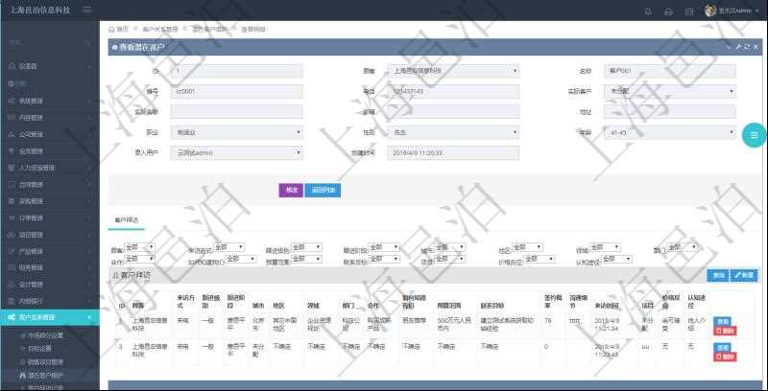Image resolution: width=768 pixels, height=391 pixels.
Task: Close the panel with the X icon
Action: coord(755,46)
